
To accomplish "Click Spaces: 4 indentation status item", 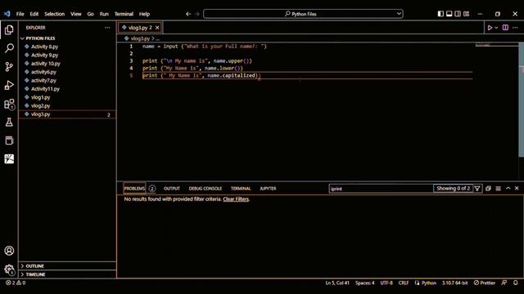I will tap(364, 283).
